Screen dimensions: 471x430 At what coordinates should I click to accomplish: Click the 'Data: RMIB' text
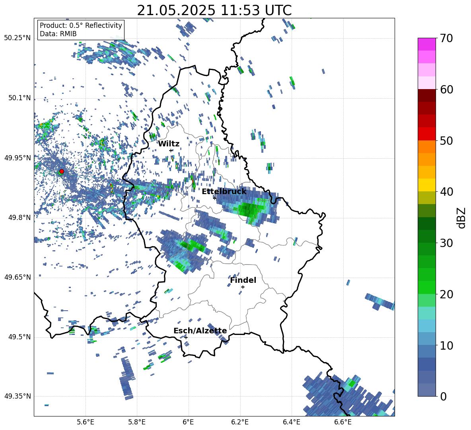tap(58, 34)
